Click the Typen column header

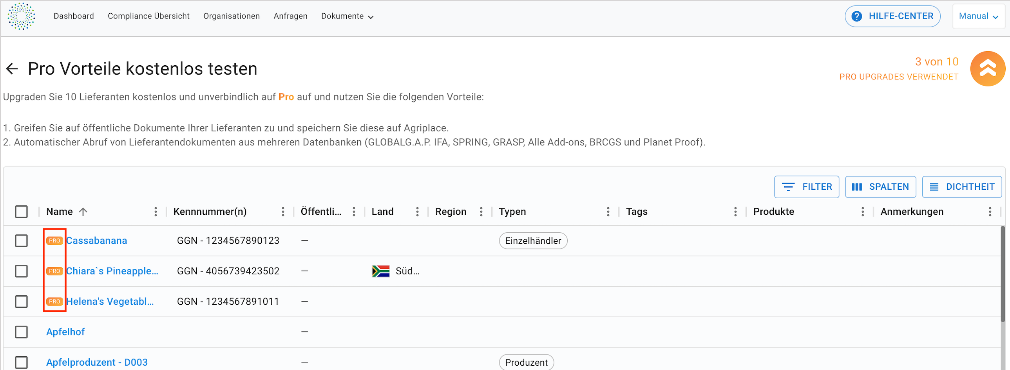point(512,212)
